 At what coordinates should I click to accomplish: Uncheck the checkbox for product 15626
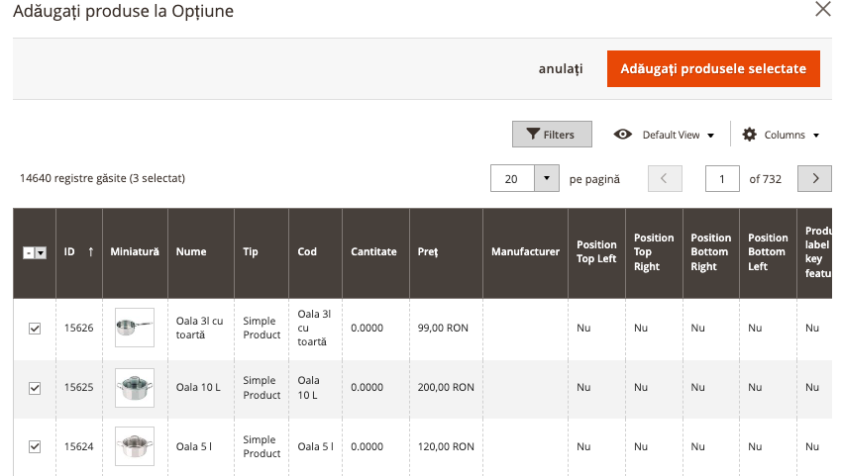click(35, 329)
